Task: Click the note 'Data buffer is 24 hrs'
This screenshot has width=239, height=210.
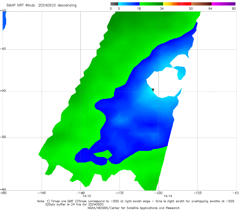Action: (64, 205)
